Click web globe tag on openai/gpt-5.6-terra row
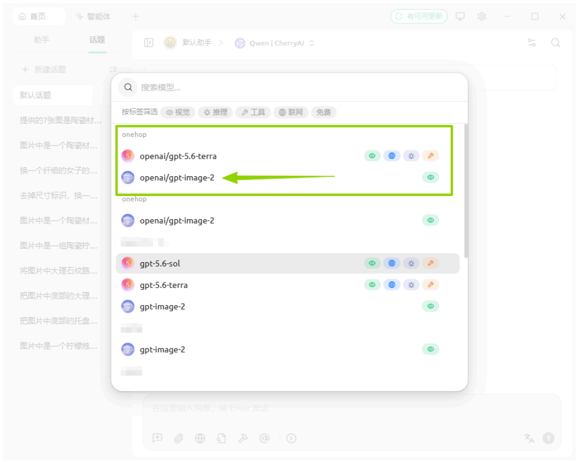This screenshot has width=577, height=462. [x=392, y=156]
